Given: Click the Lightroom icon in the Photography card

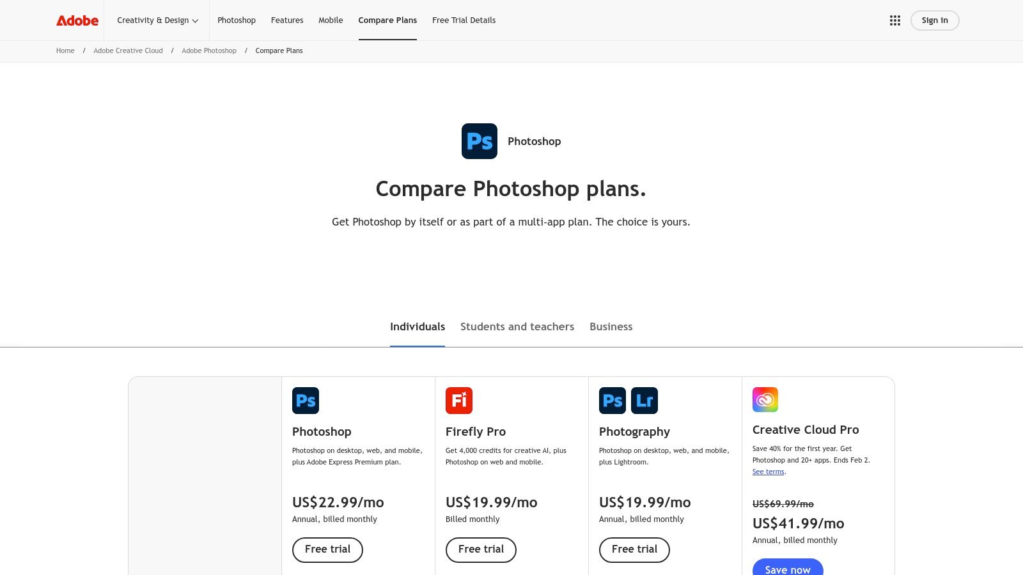Looking at the screenshot, I should point(644,400).
